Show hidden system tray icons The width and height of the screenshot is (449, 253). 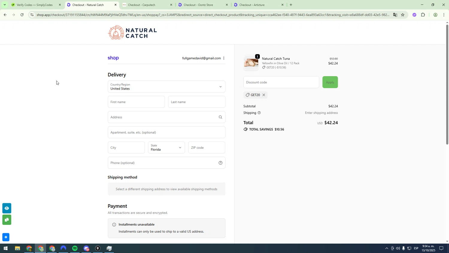[x=386, y=249]
